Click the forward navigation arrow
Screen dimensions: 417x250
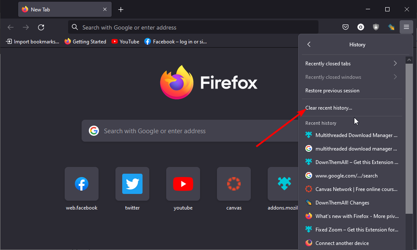tap(26, 27)
